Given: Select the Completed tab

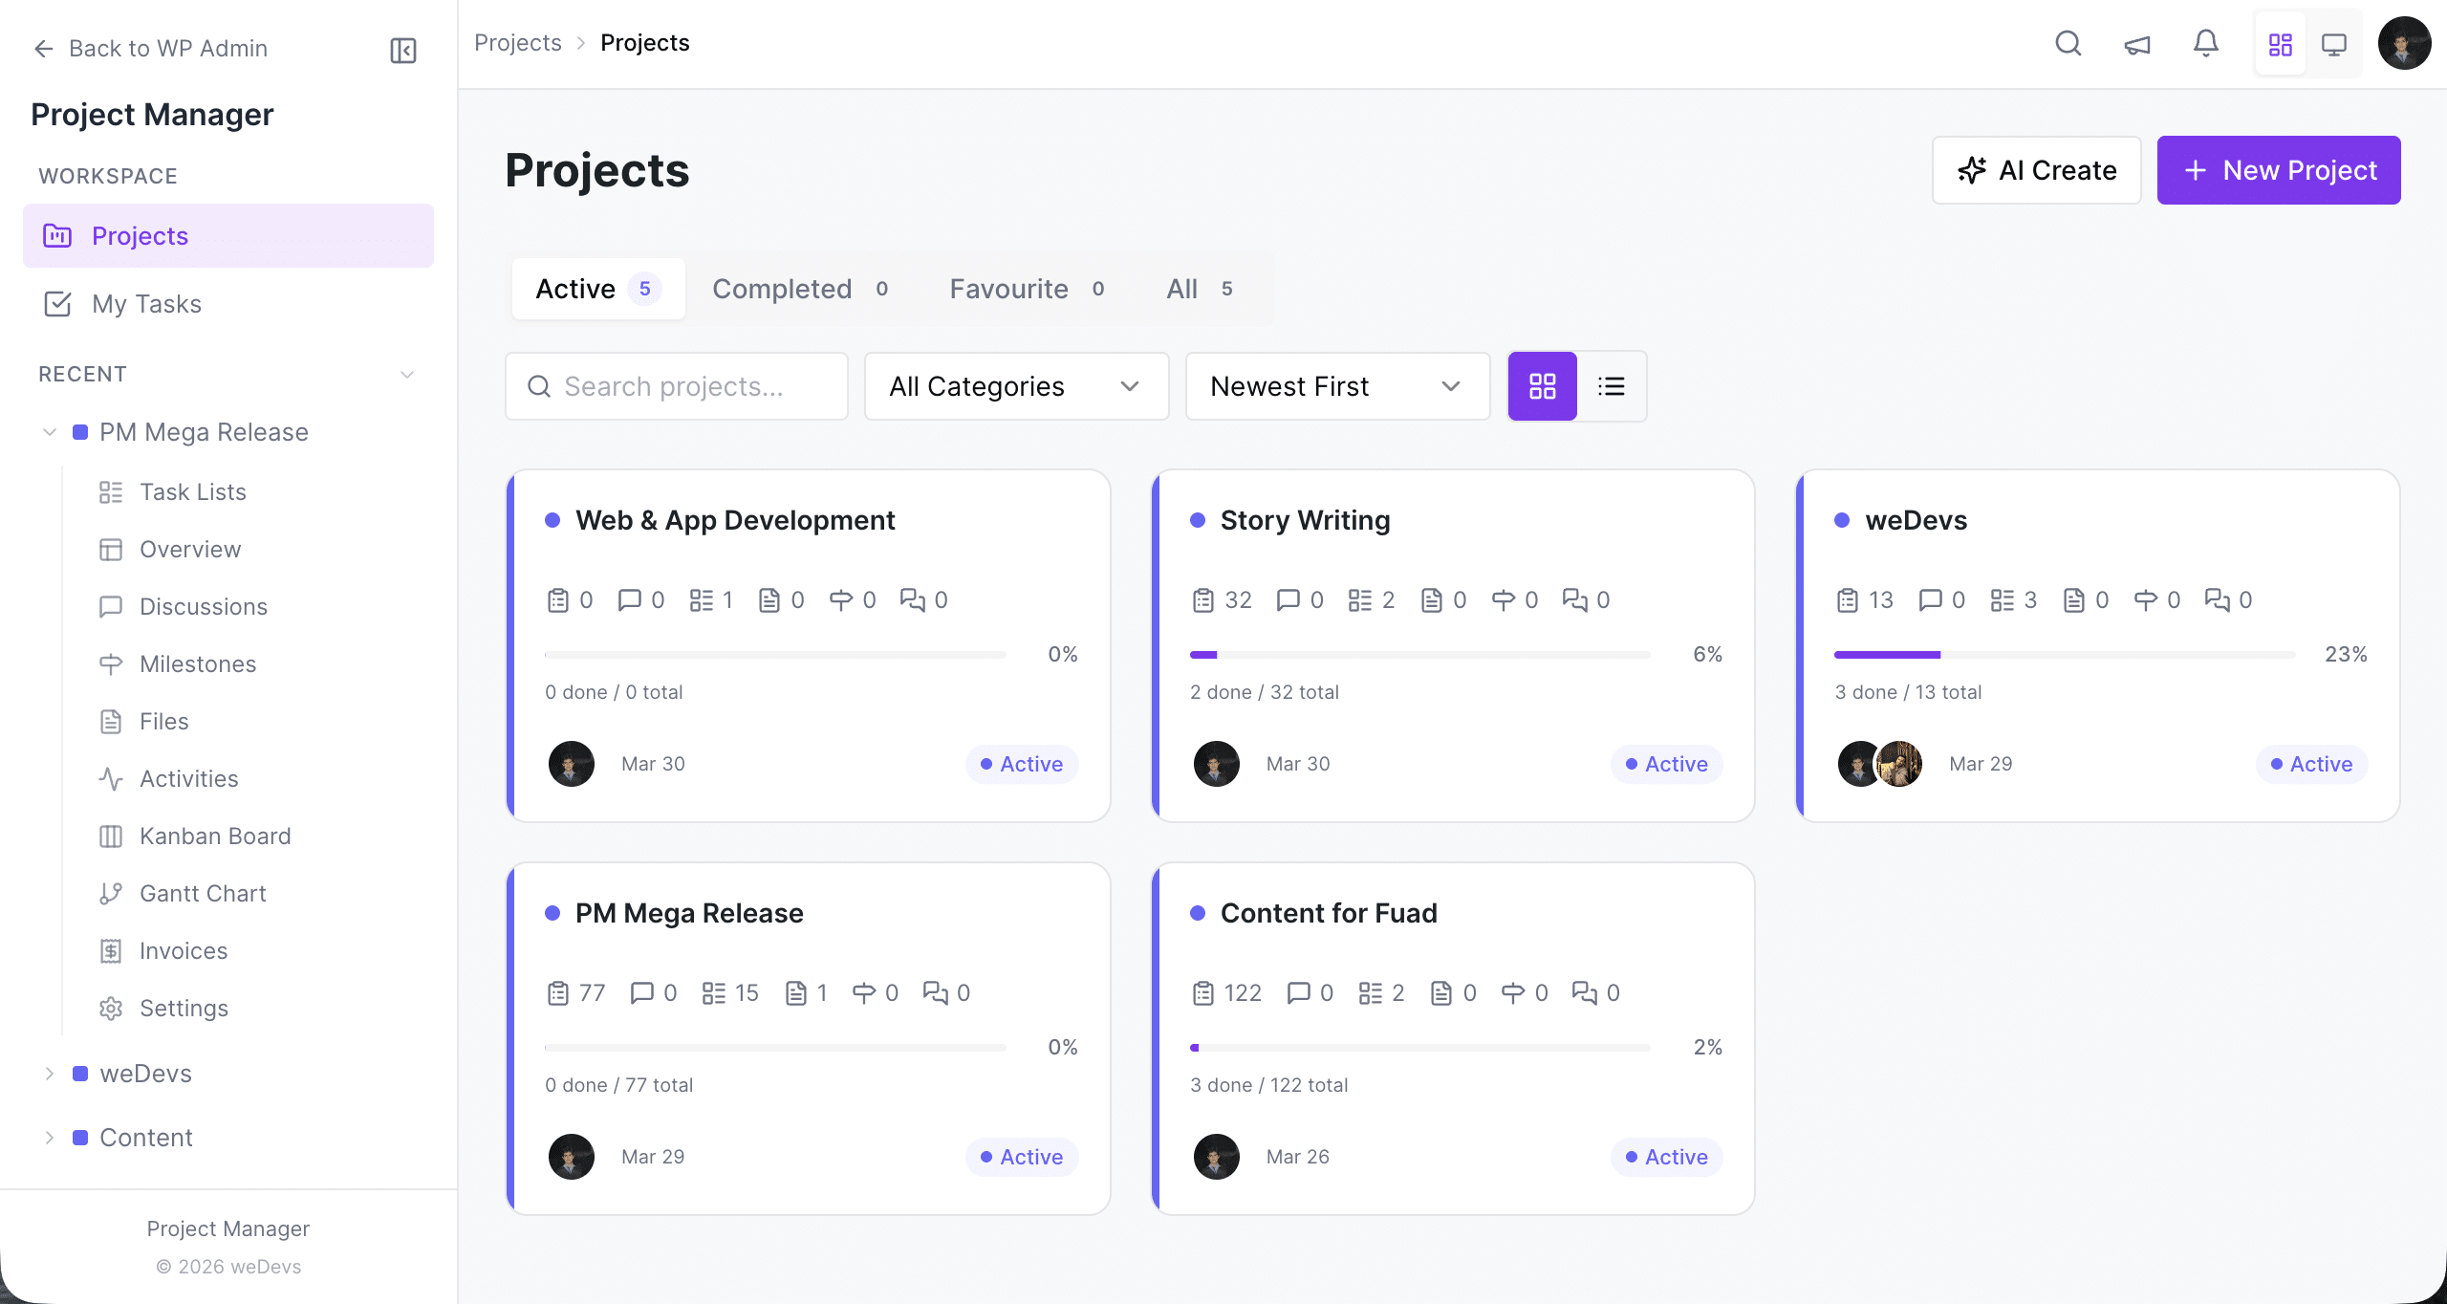Looking at the screenshot, I should point(801,289).
